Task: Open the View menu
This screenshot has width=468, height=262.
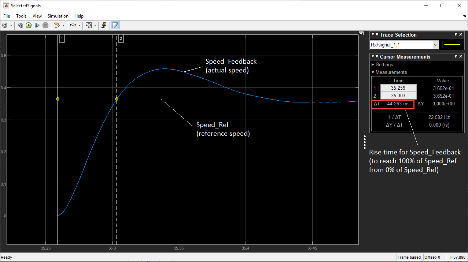Action: [37, 16]
